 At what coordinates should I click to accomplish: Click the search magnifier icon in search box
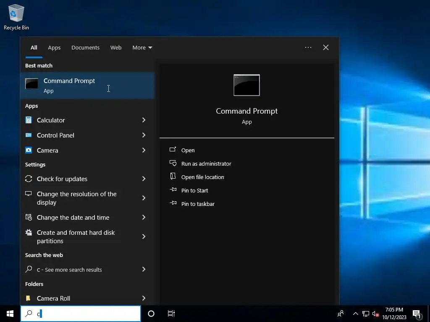[x=29, y=314]
